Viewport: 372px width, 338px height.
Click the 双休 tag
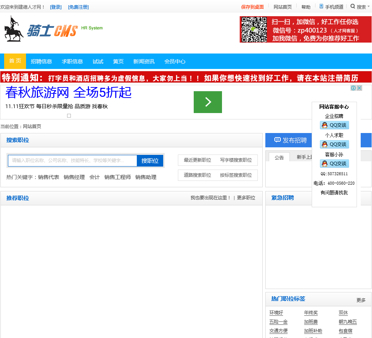click(x=343, y=313)
